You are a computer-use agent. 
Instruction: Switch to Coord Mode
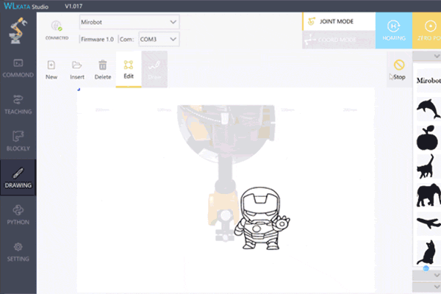coord(339,40)
